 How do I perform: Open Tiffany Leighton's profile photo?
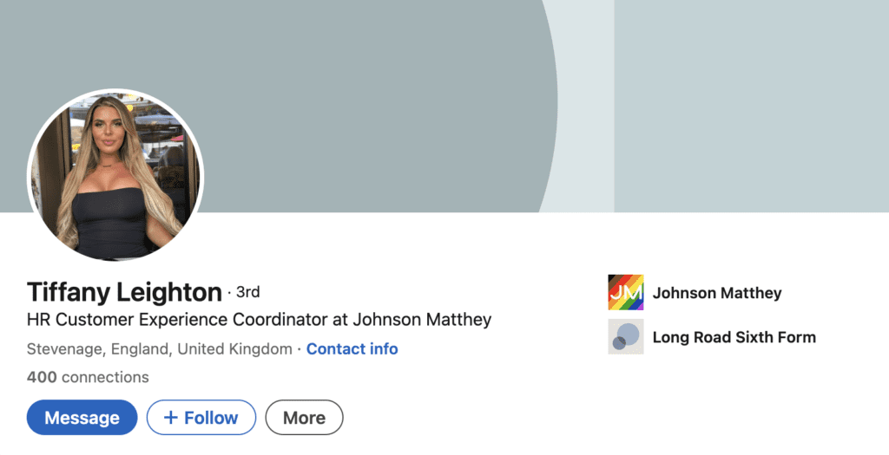[x=115, y=176]
